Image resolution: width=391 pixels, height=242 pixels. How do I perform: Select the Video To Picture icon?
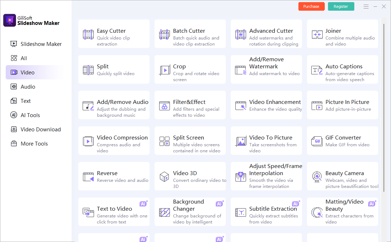[x=241, y=141]
